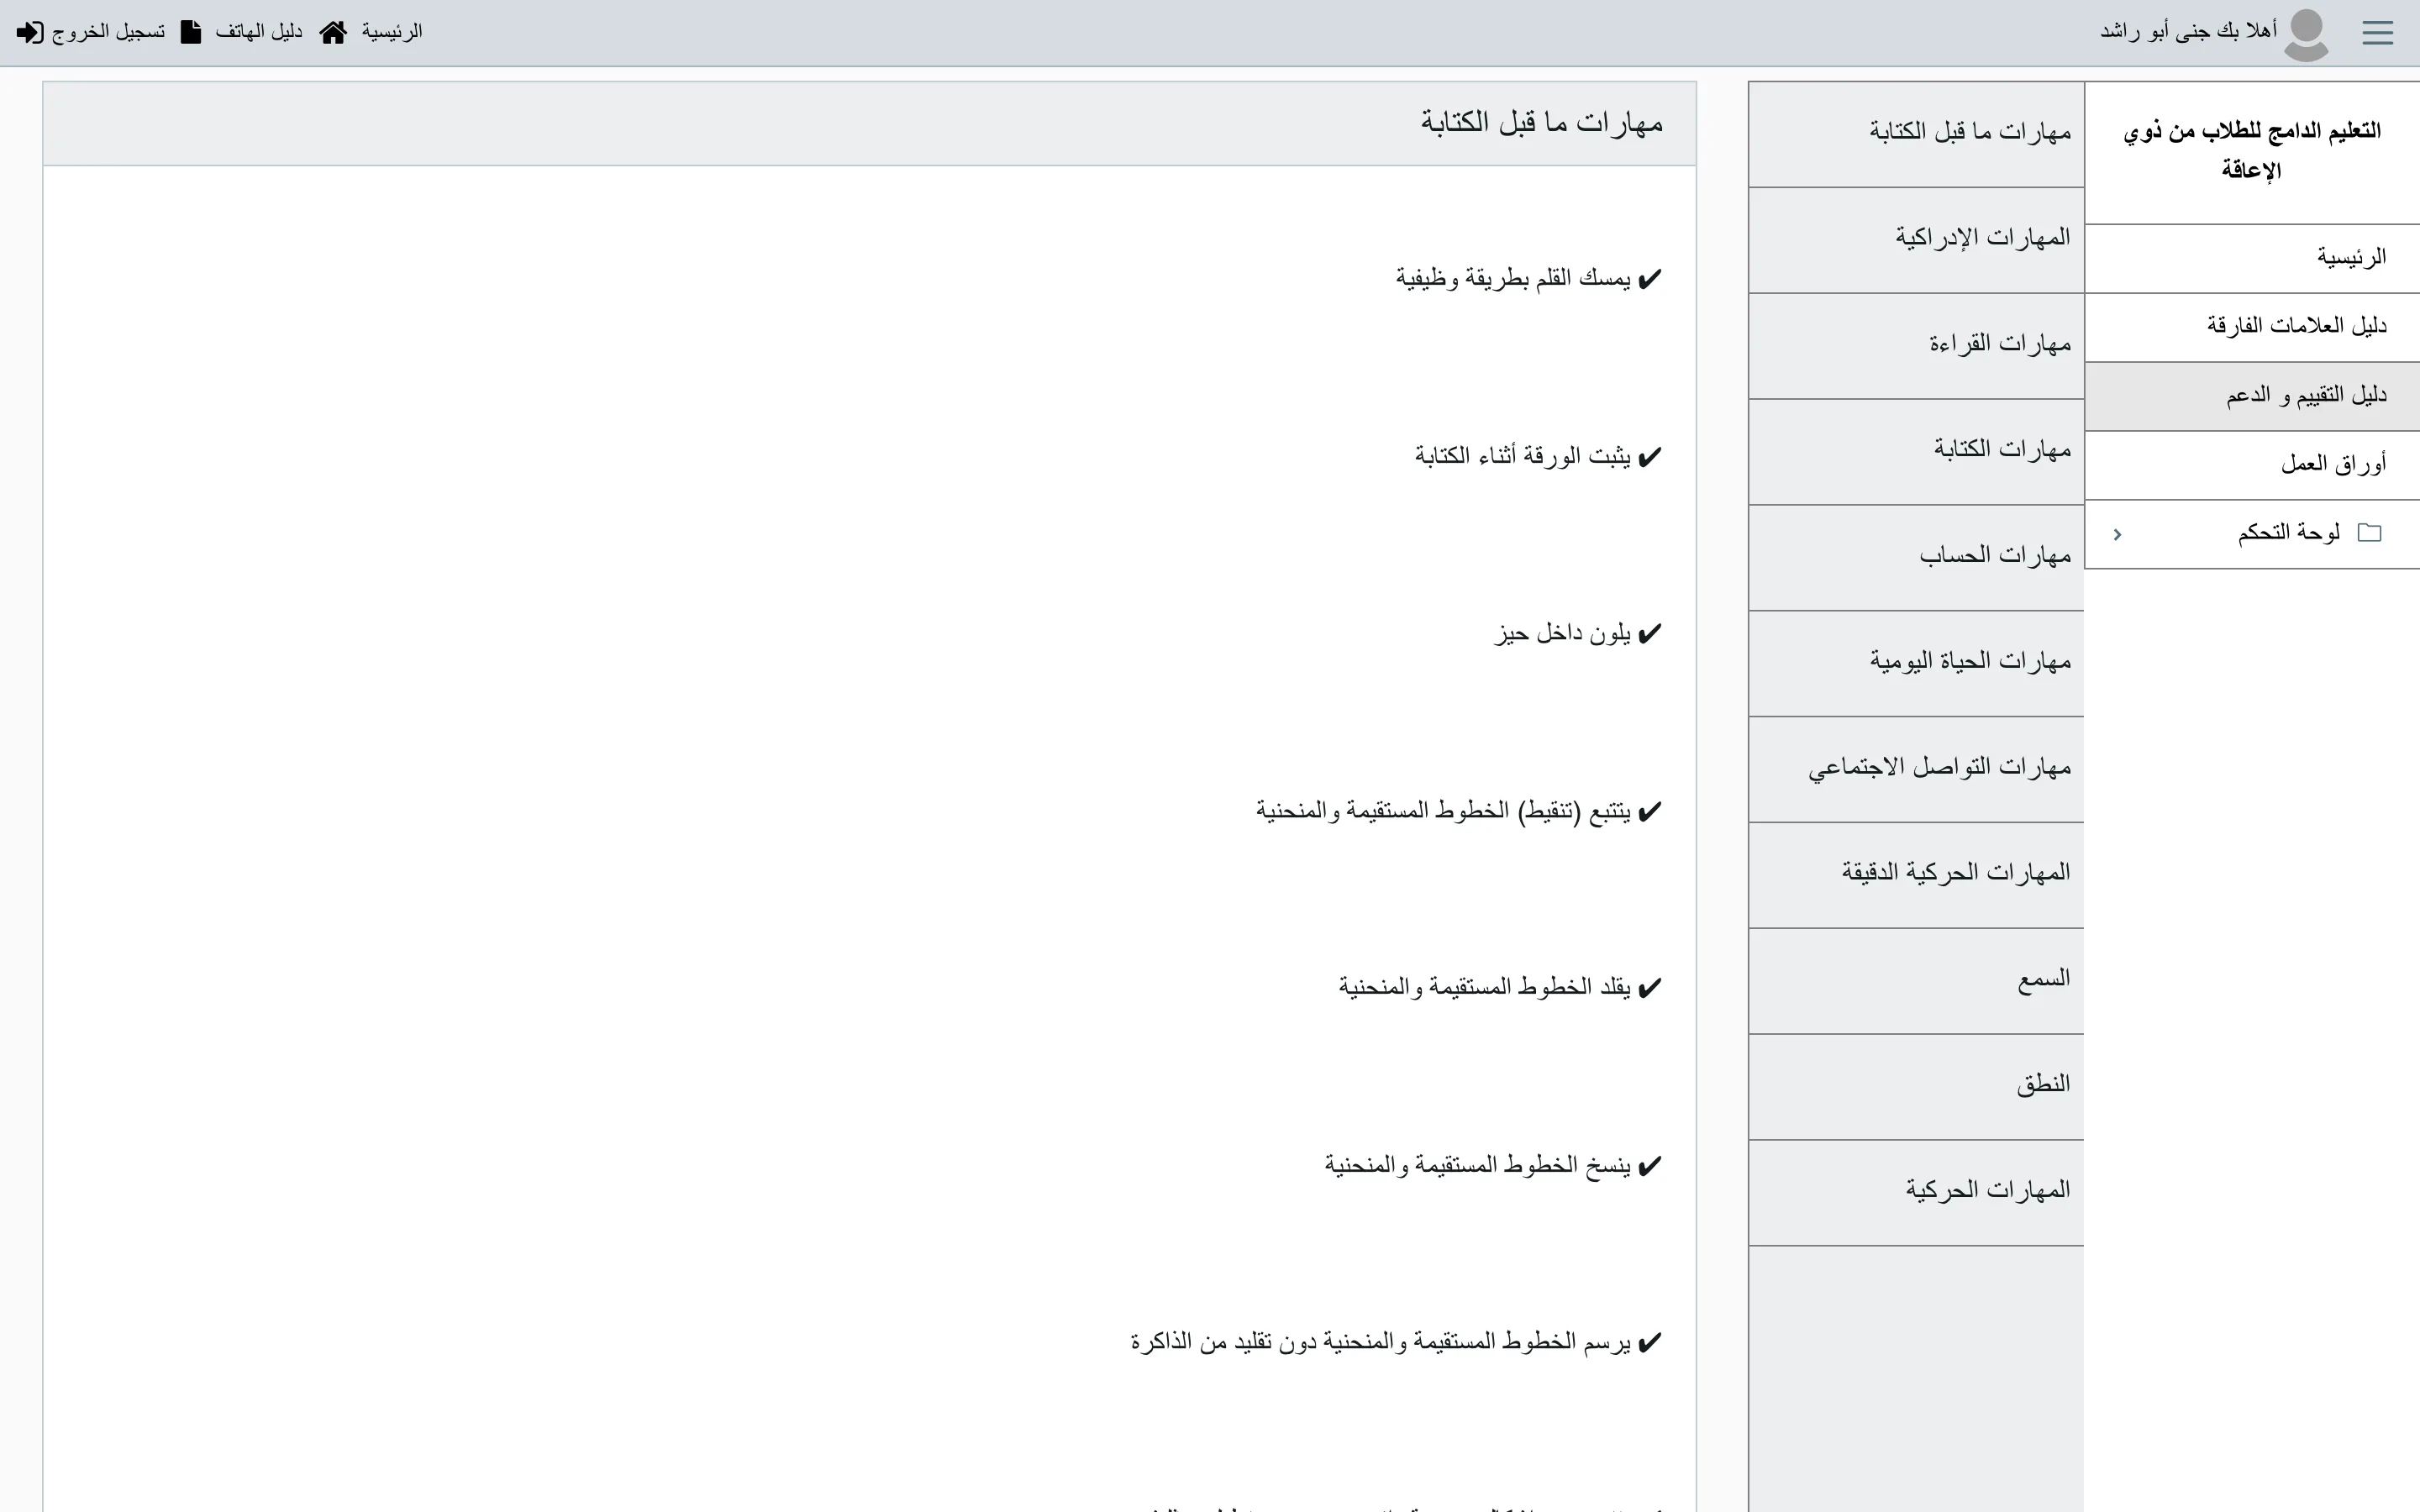
Task: Click تسجيل الخروج link
Action: [108, 32]
